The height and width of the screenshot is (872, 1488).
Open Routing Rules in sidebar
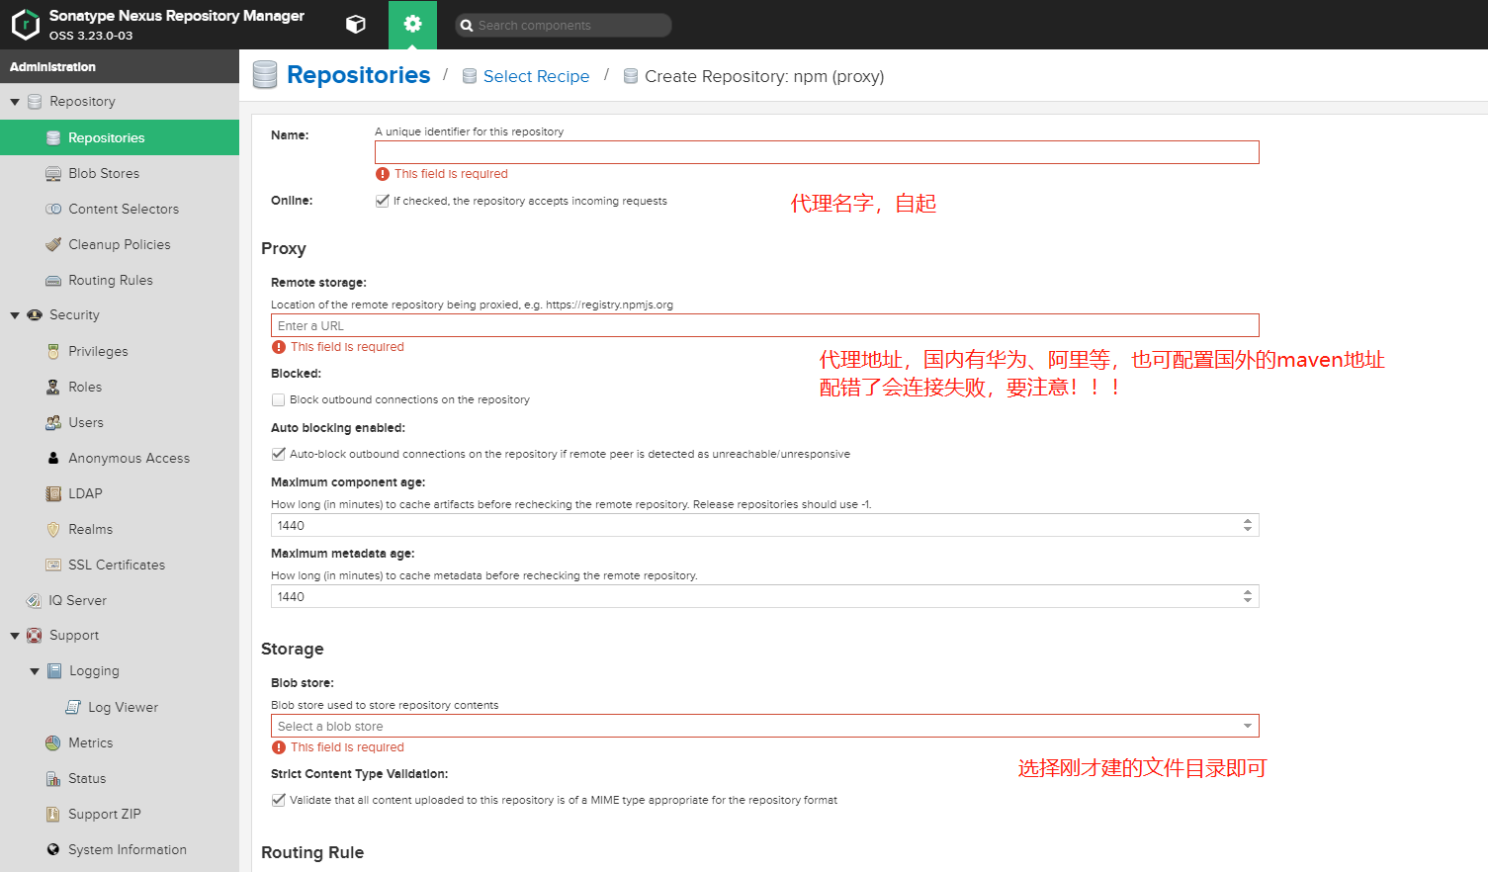[111, 280]
